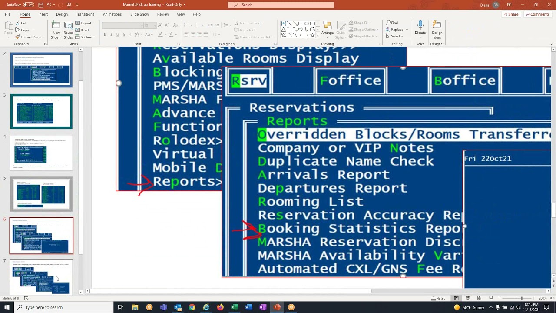Viewport: 556px width, 313px height.
Task: Collapse the ribbon with the chevron
Action: pos(552,44)
